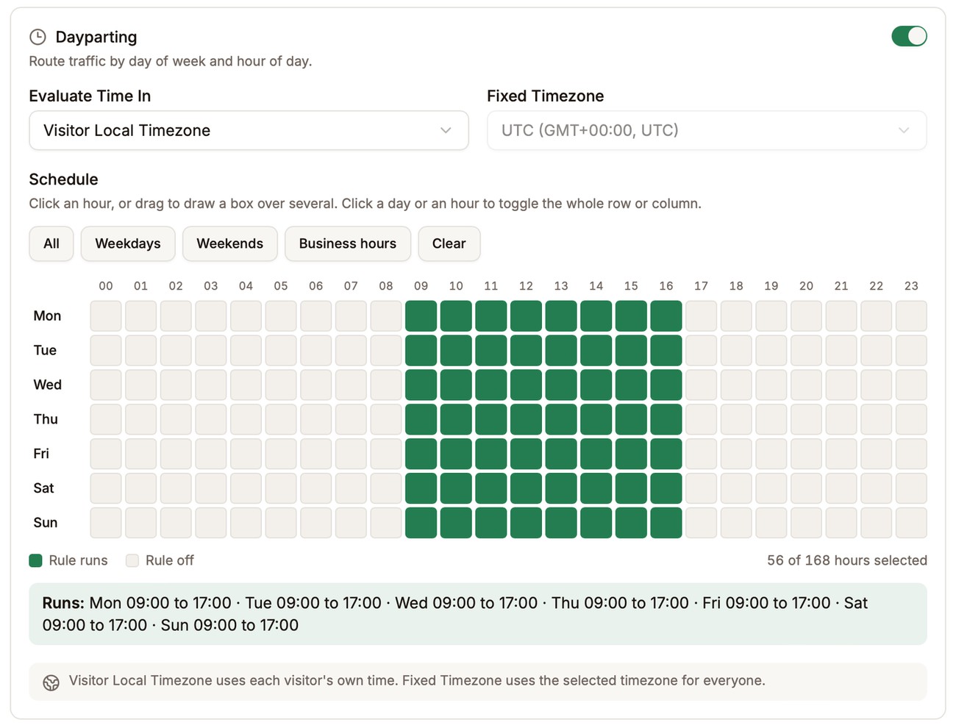
Task: Apply the Business hours preset
Action: 348,243
